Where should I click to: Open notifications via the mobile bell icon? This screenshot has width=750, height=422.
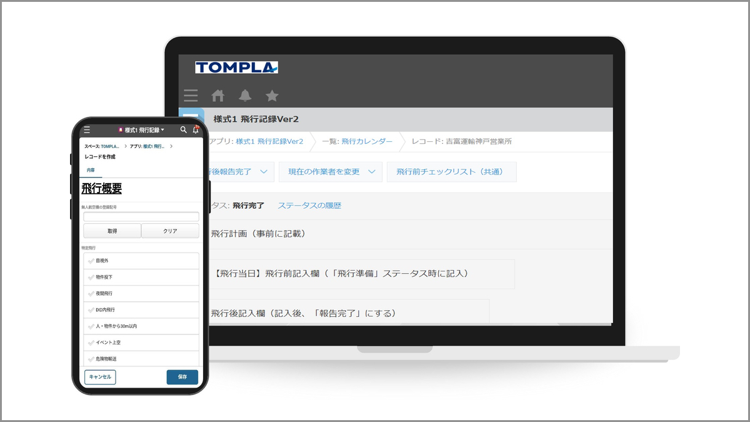pos(195,130)
